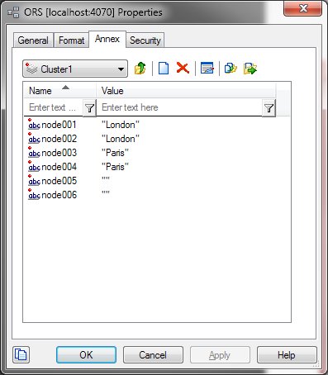The height and width of the screenshot is (375, 328).
Task: Click the export green arrow icon
Action: click(250, 69)
